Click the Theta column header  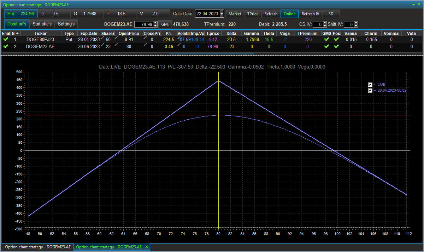coord(269,33)
